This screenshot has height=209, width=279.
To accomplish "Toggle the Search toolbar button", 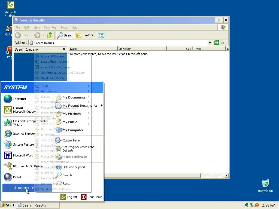I will (65, 35).
